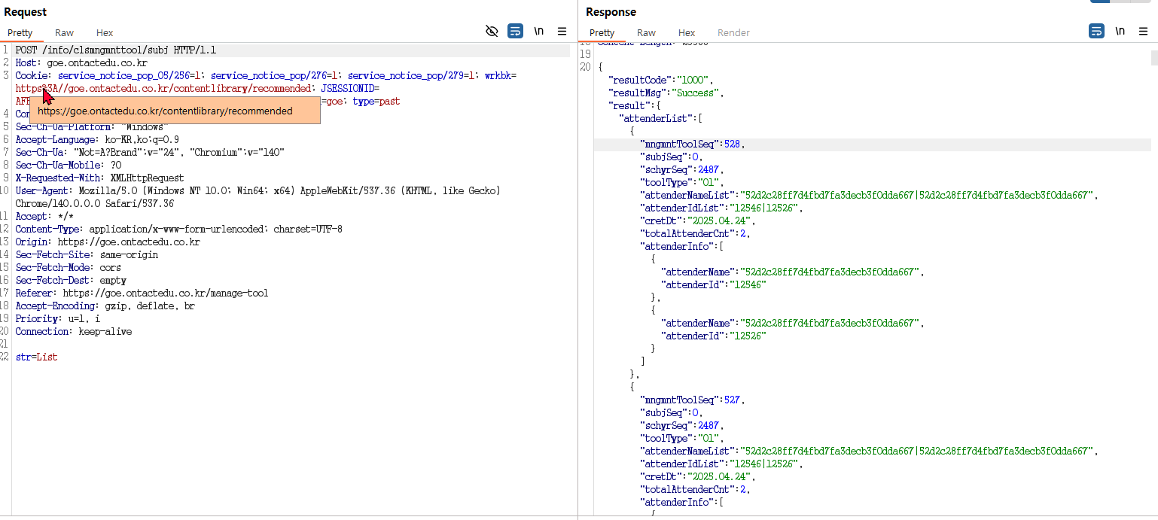This screenshot has width=1158, height=520.
Task: Show non-printable characters in the Request panel
Action: (539, 31)
